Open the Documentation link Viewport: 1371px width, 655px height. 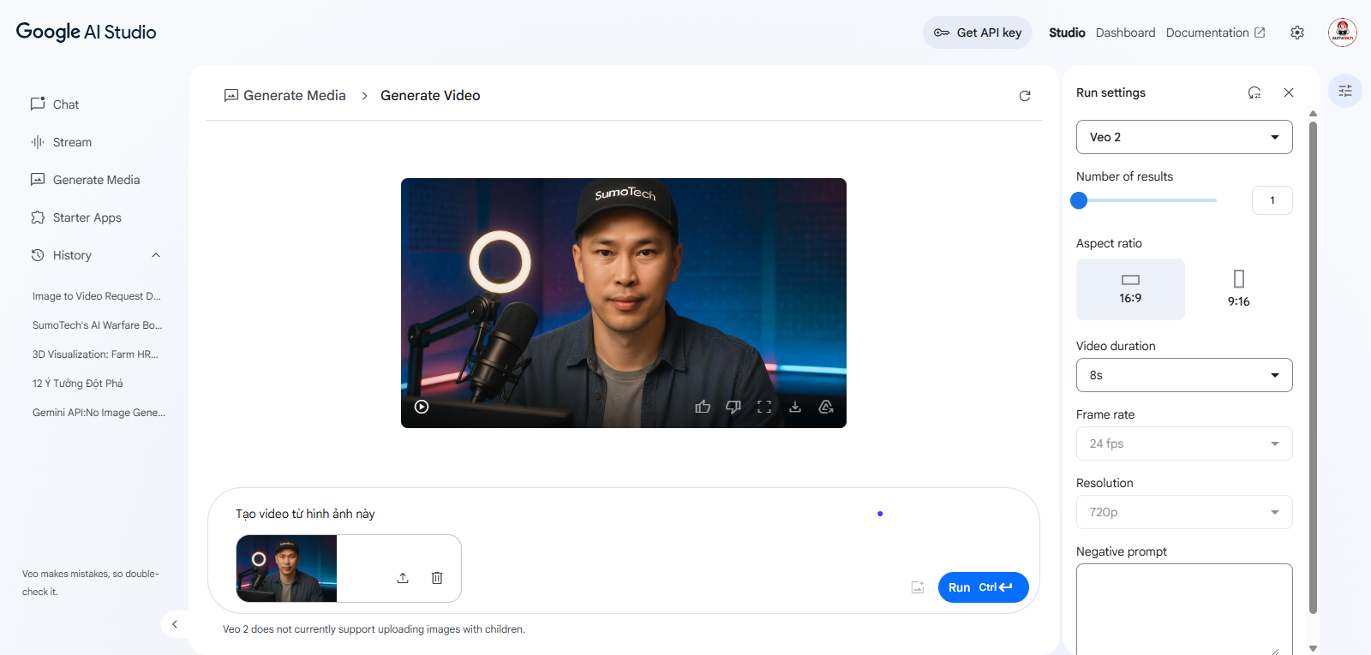[x=1215, y=33]
